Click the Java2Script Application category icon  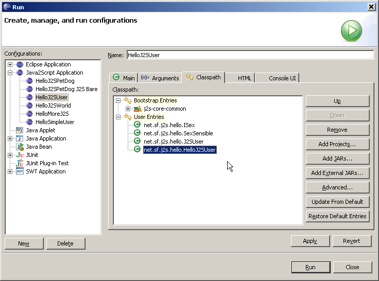20,73
